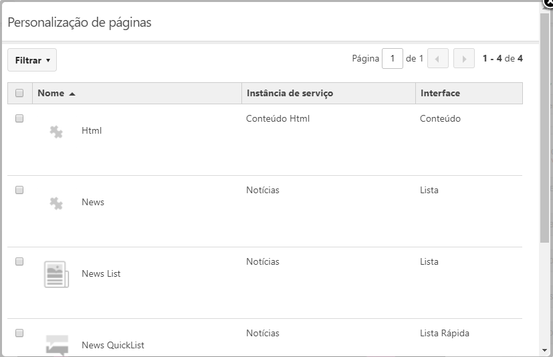Go to next page arrow
This screenshot has height=357, width=553.
[x=464, y=59]
